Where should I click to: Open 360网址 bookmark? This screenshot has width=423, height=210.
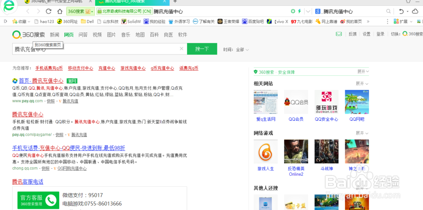[x=67, y=21]
